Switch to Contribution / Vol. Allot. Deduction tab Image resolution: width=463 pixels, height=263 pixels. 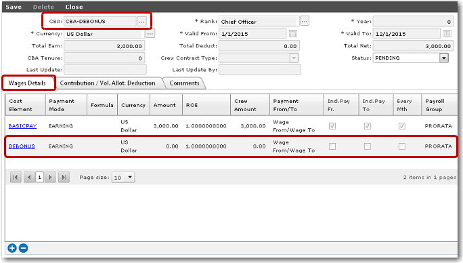108,83
